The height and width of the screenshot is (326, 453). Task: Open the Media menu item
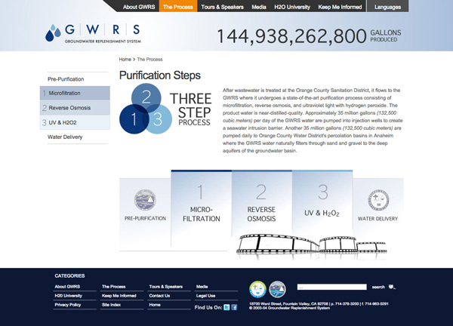pos(258,7)
